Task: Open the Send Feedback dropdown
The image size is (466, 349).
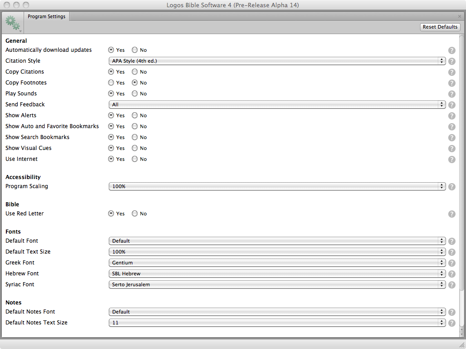Action: click(277, 105)
